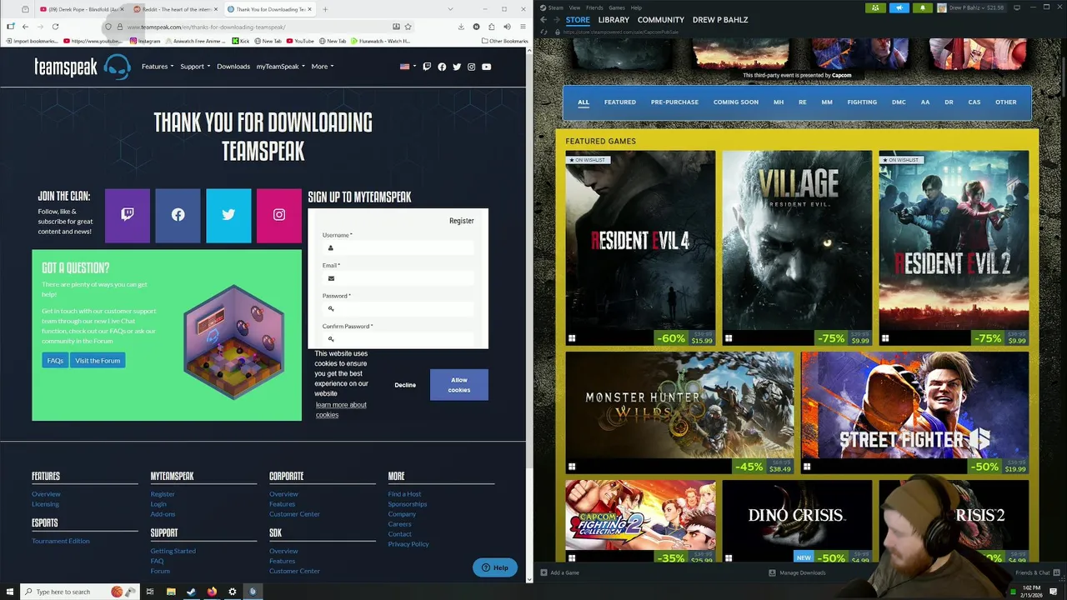Open Monster Hunter Wilds game thumbnail
Viewport: 1067px width, 600px height.
pyautogui.click(x=680, y=412)
